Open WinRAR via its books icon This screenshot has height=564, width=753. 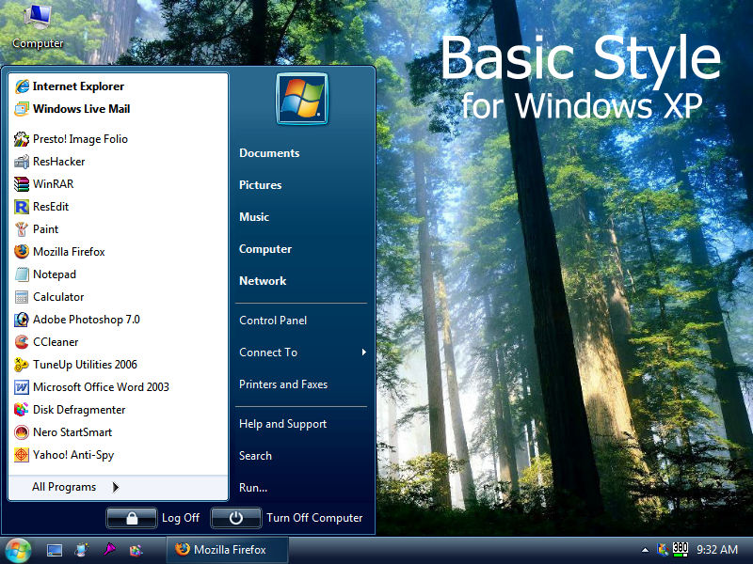click(22, 184)
